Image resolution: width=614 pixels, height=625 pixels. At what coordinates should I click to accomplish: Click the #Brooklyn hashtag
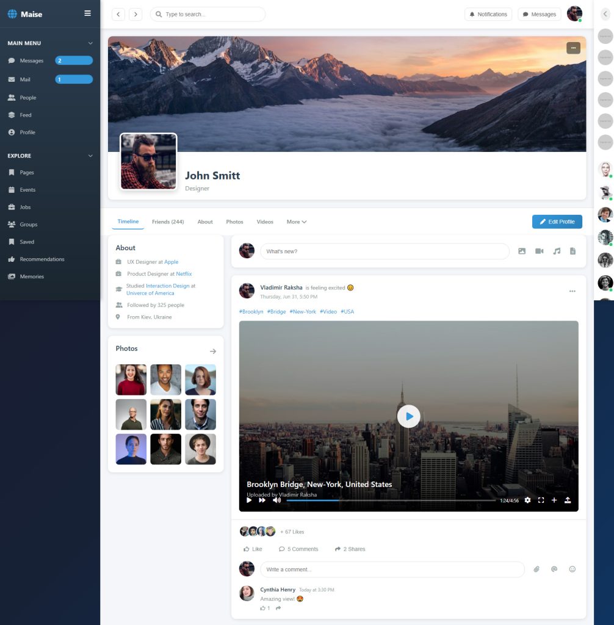click(251, 312)
